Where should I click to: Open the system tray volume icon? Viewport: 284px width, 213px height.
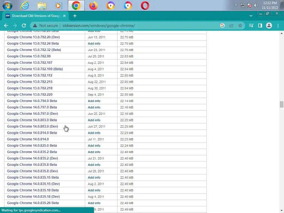(x=256, y=6)
